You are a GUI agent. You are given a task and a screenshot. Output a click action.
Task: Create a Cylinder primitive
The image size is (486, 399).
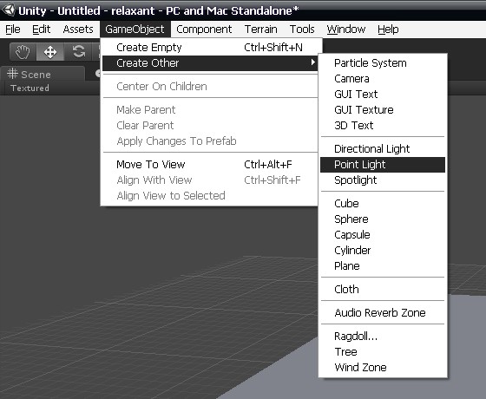coord(383,251)
